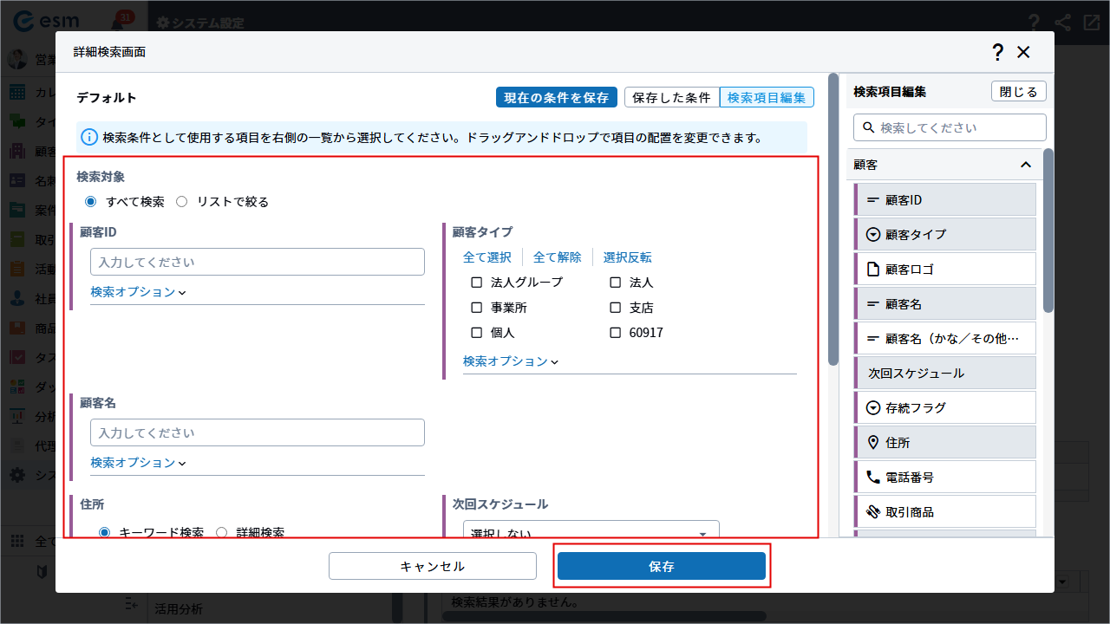Select the 検索項目編集 tab
This screenshot has width=1110, height=624.
click(767, 98)
